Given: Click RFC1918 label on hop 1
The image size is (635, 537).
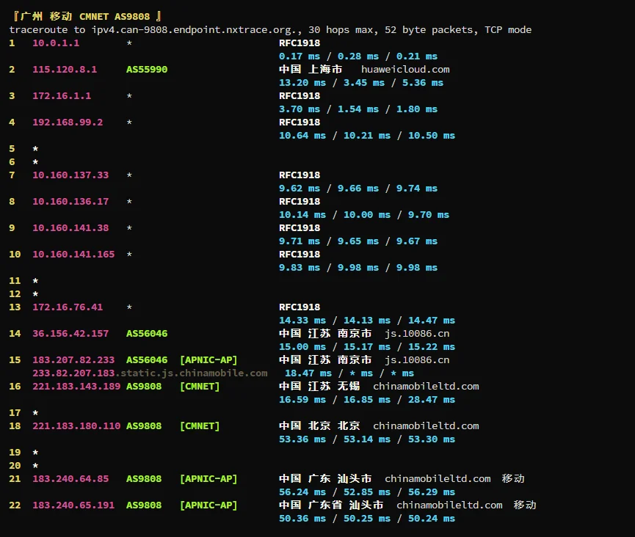Looking at the screenshot, I should tap(300, 43).
